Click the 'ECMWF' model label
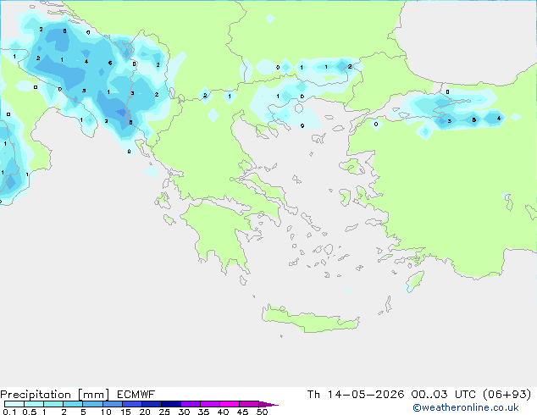The height and width of the screenshot is (415, 537). pos(136,395)
